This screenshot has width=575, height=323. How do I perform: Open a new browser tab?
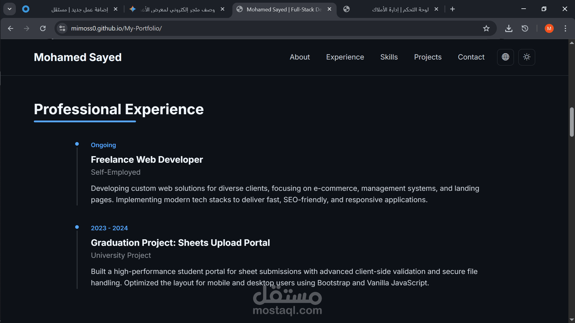pos(452,9)
